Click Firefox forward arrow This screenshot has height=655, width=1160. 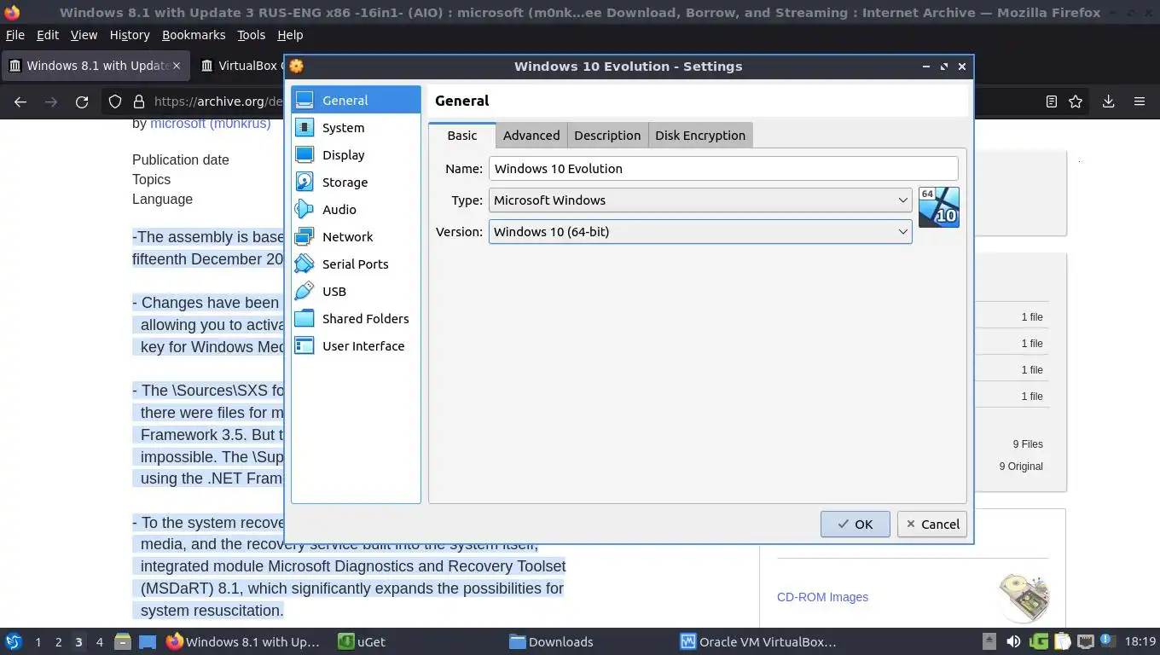51,101
